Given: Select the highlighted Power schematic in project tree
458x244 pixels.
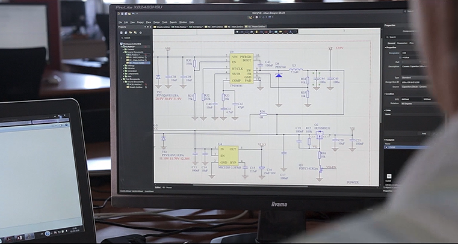Looking at the screenshot, I should pos(135,61).
